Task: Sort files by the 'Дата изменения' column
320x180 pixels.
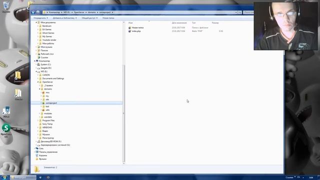Action: point(179,23)
